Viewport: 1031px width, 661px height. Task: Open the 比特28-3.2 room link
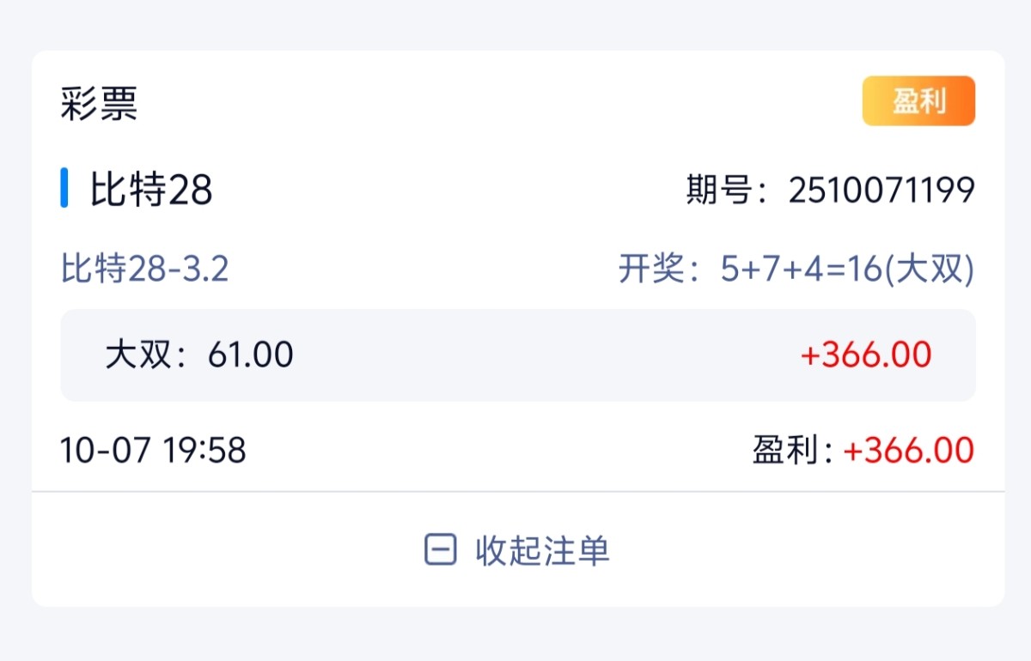click(x=144, y=270)
